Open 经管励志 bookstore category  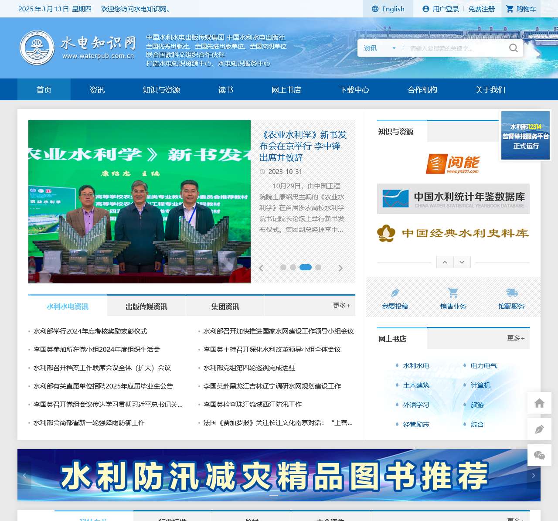[x=416, y=425]
